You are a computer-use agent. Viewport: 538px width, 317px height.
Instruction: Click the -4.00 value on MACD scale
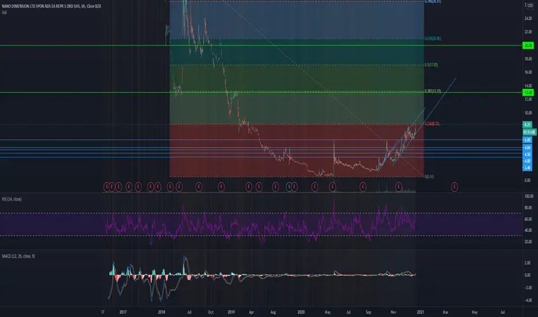(x=528, y=300)
